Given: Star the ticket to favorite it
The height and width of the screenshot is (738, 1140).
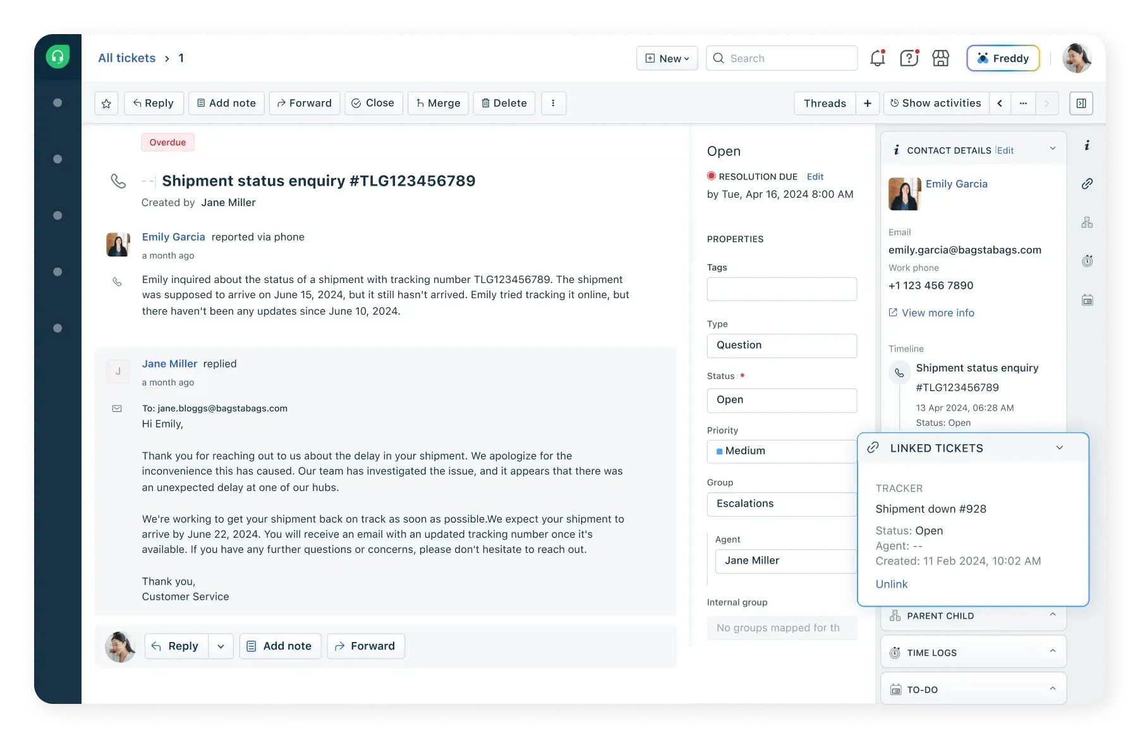Looking at the screenshot, I should click(x=106, y=103).
